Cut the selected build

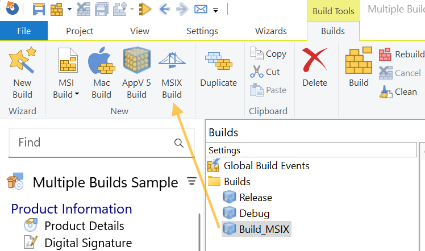[x=265, y=72]
